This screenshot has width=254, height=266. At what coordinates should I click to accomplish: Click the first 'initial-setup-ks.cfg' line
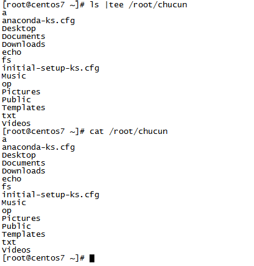(51, 68)
